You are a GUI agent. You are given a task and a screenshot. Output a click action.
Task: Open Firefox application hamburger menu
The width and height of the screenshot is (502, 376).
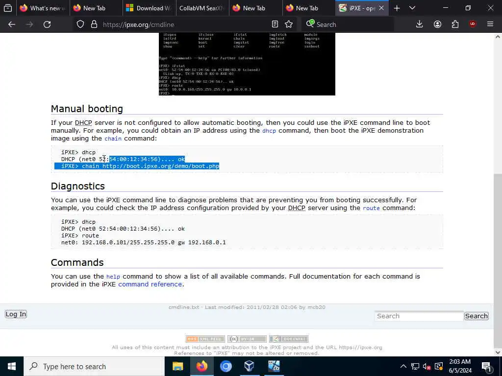point(490,24)
